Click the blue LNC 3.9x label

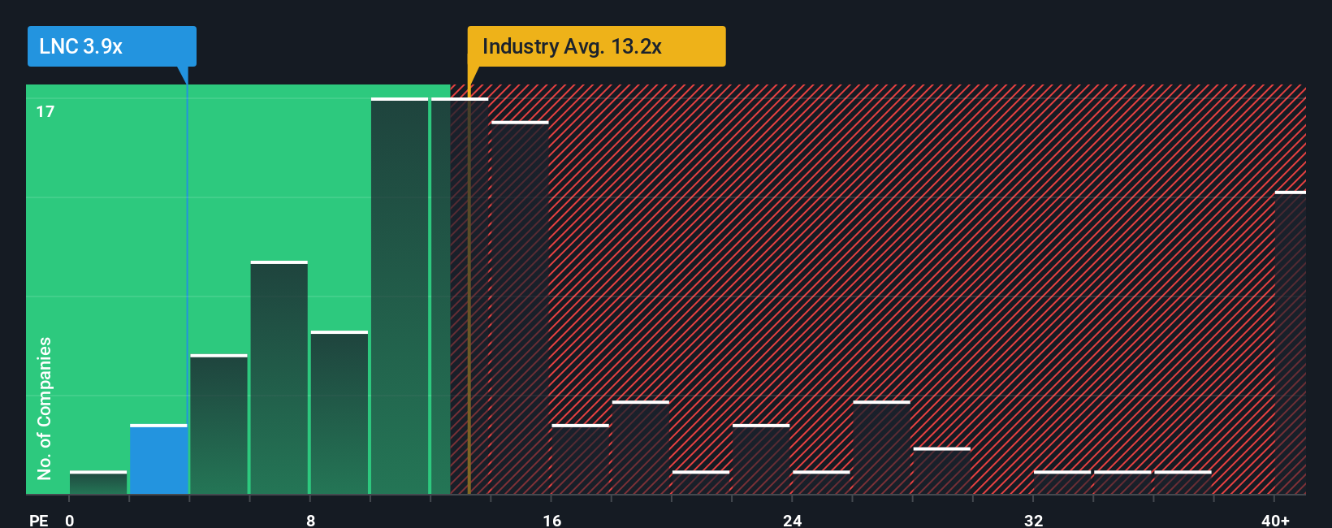click(112, 46)
